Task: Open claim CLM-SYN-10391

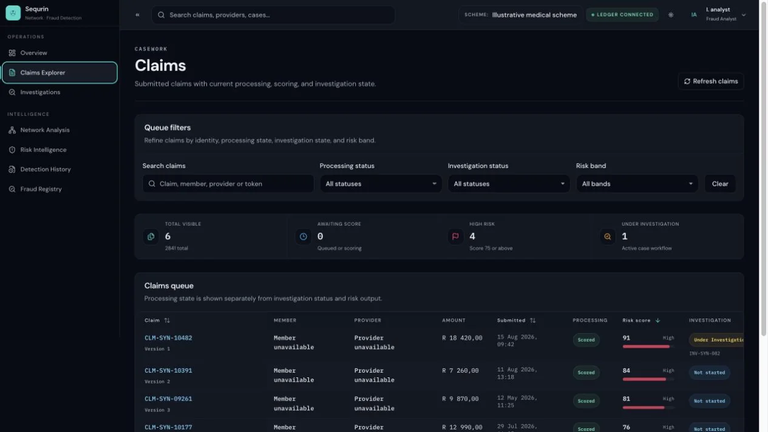Action: 168,371
